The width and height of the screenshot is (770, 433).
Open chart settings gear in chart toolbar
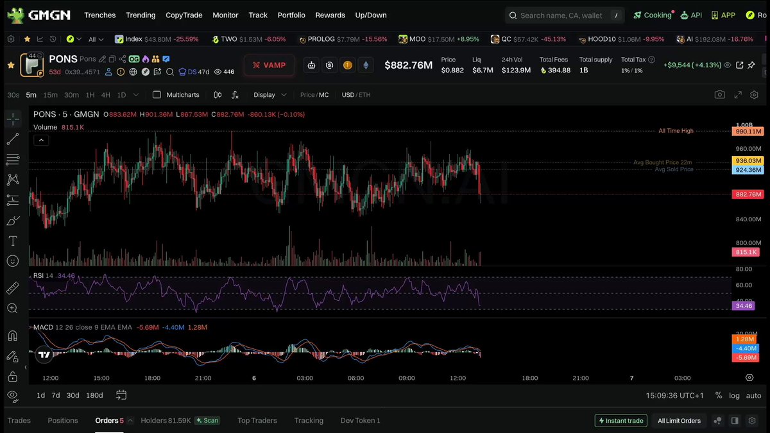click(x=754, y=95)
